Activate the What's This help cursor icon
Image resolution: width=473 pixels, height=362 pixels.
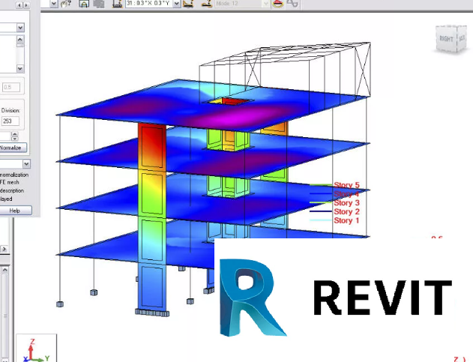point(66,4)
